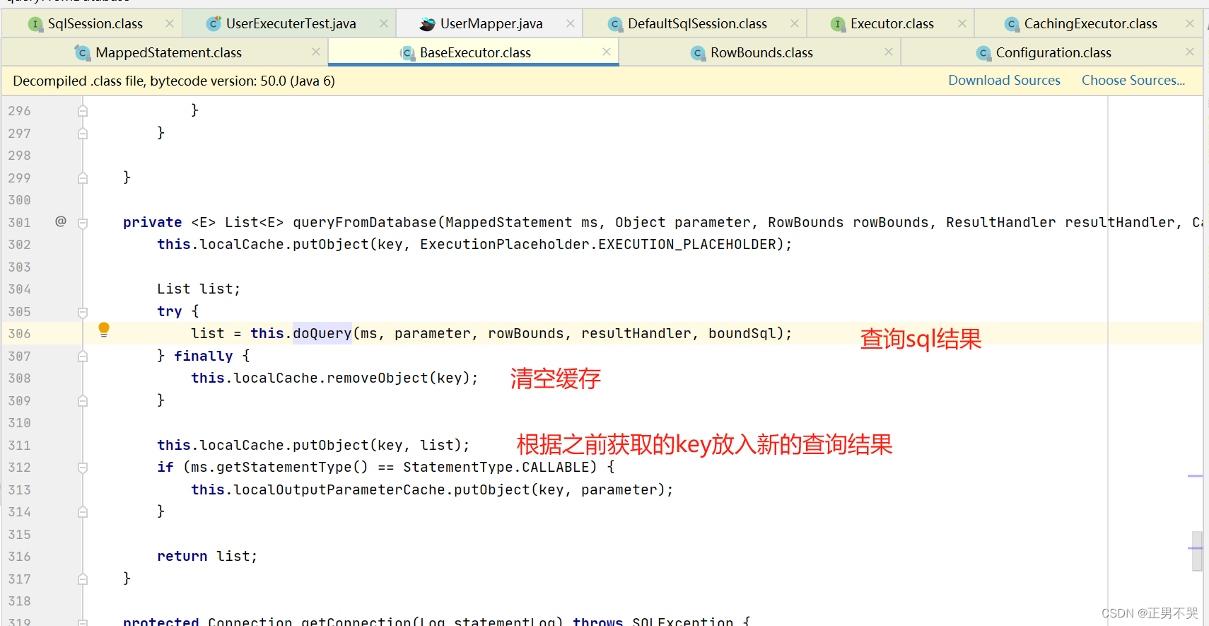Switch to the Executor.class tab
The height and width of the screenshot is (626, 1209).
click(892, 24)
